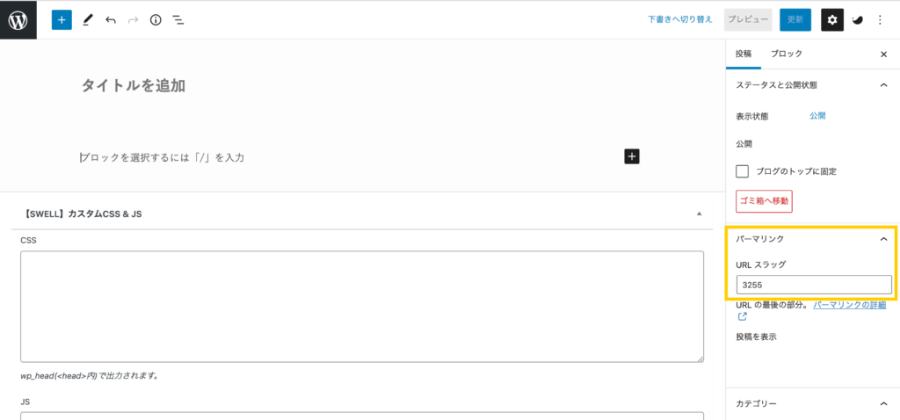
Task: Collapse the カテゴリー panel
Action: pos(883,404)
